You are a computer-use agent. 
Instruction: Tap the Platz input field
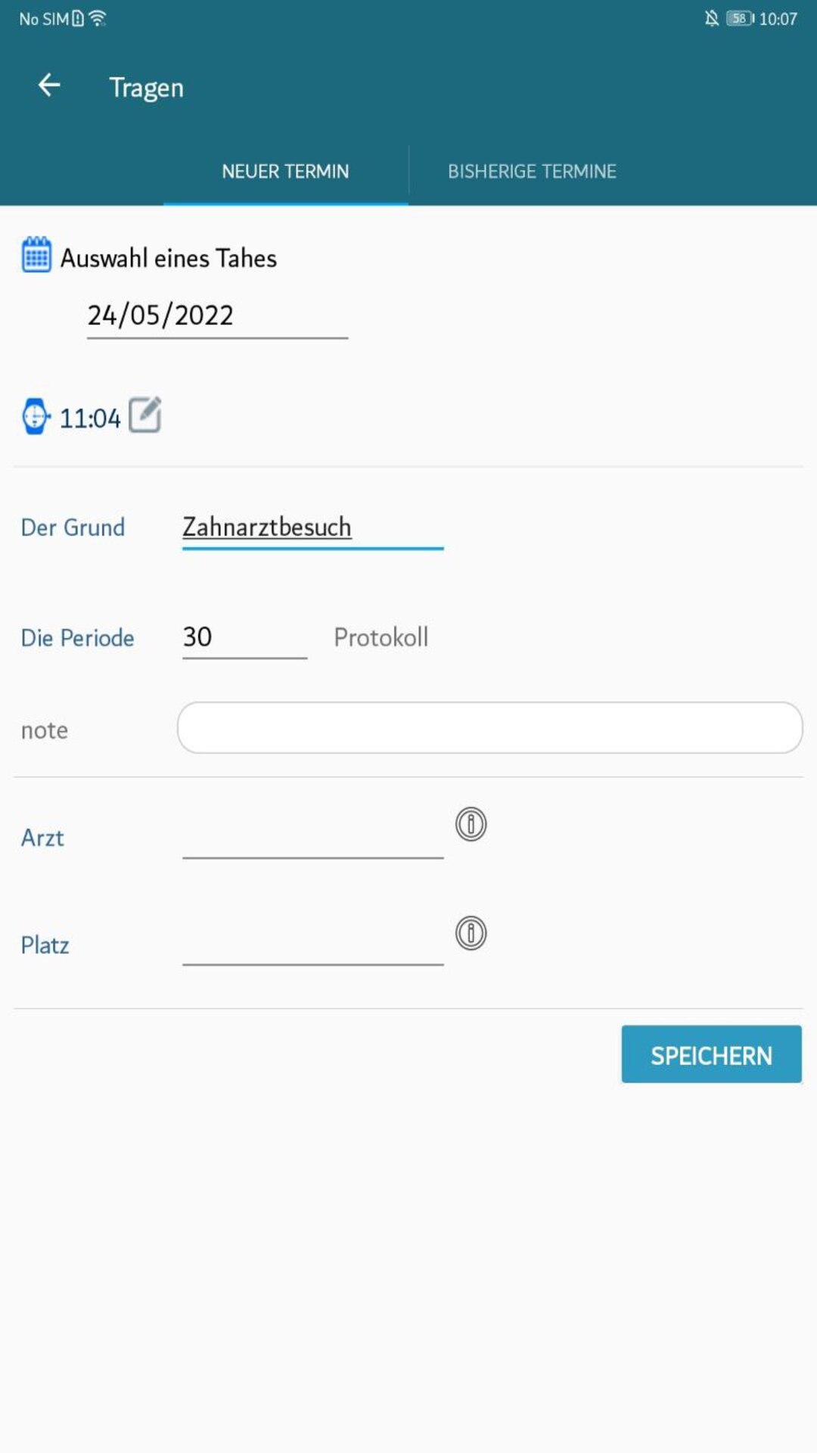point(312,945)
